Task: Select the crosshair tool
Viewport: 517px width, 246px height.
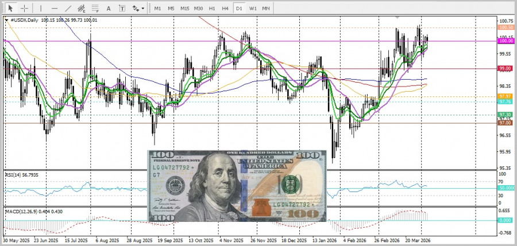Action: [x=24, y=8]
